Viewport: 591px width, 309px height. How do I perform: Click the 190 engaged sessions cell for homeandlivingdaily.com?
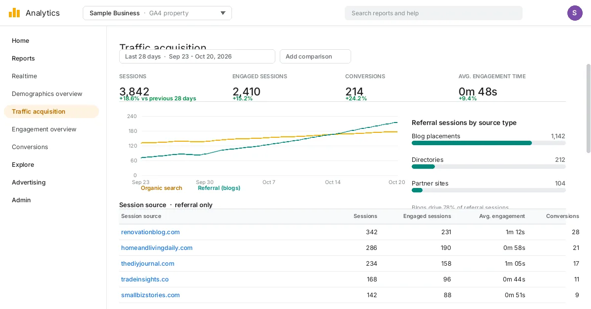446,248
